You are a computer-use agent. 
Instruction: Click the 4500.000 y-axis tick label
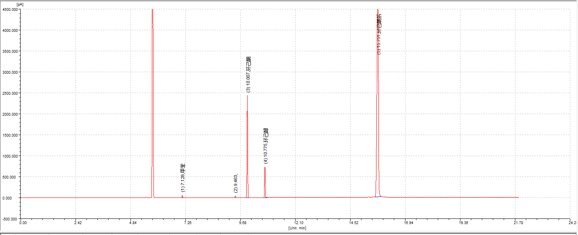click(9, 10)
